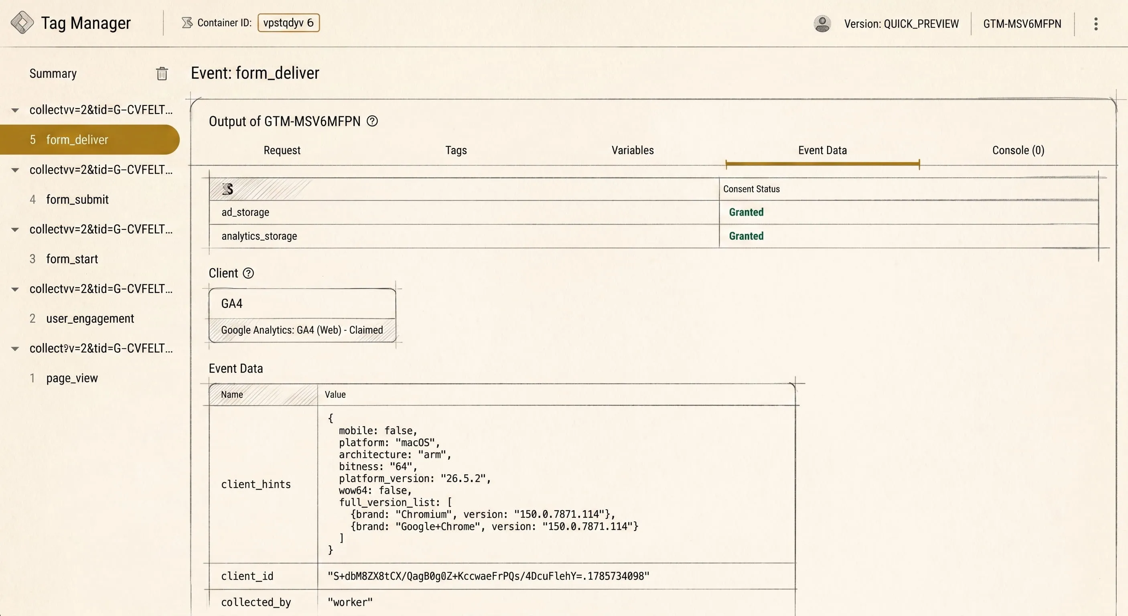
Task: Click the Name column header
Action: [x=232, y=395]
